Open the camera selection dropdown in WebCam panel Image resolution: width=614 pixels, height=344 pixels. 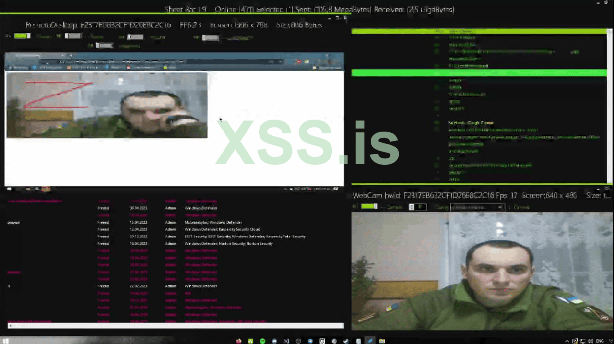477,207
